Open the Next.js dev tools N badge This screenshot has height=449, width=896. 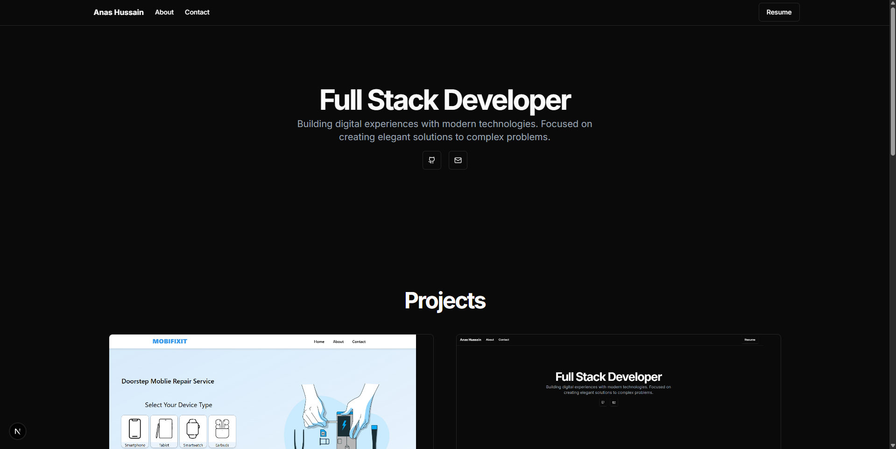[x=18, y=431]
